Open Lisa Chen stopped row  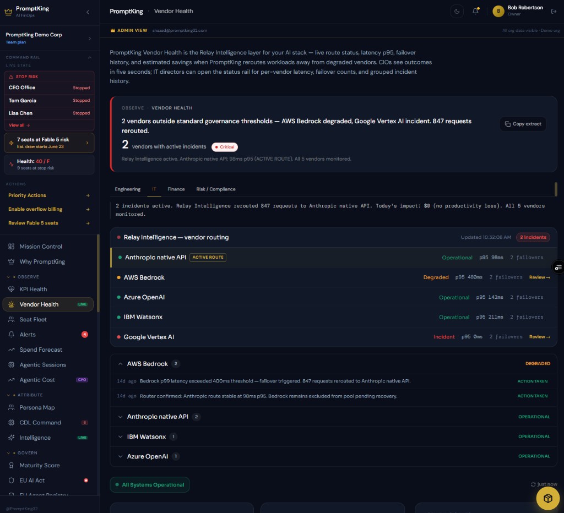click(49, 113)
